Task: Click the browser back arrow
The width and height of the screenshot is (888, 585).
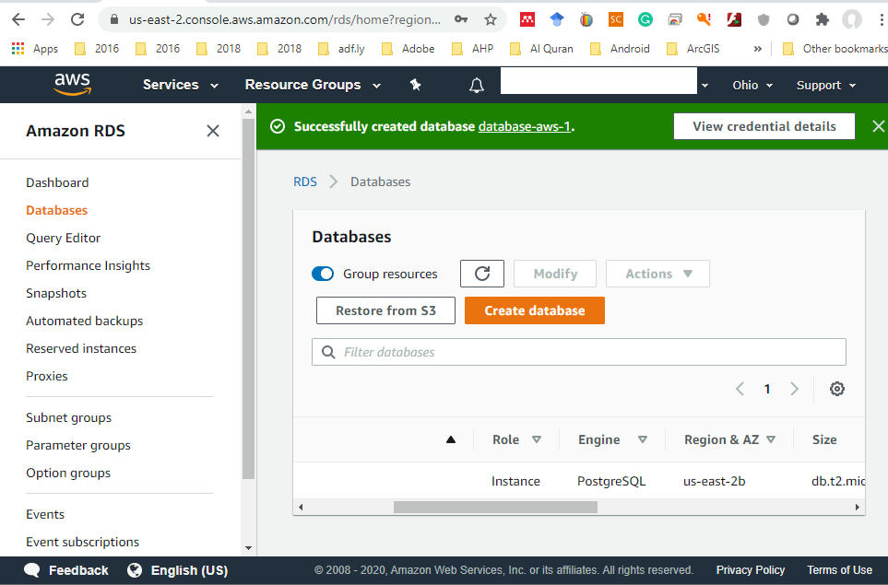Action: coord(18,19)
